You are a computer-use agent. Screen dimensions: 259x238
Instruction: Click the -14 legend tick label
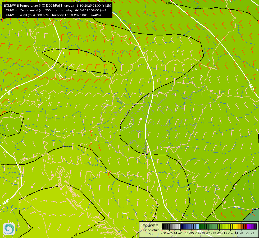pos(231,233)
